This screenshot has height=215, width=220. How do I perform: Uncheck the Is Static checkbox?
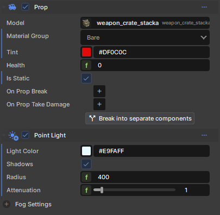click(x=86, y=78)
